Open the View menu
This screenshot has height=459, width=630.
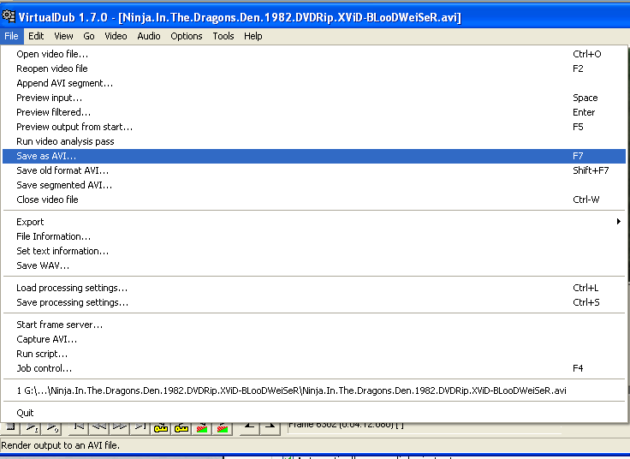coord(63,36)
